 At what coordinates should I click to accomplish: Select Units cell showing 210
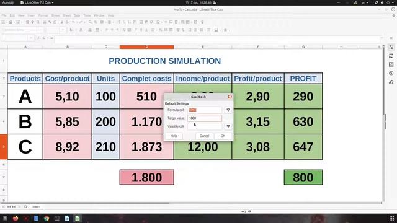pos(106,147)
